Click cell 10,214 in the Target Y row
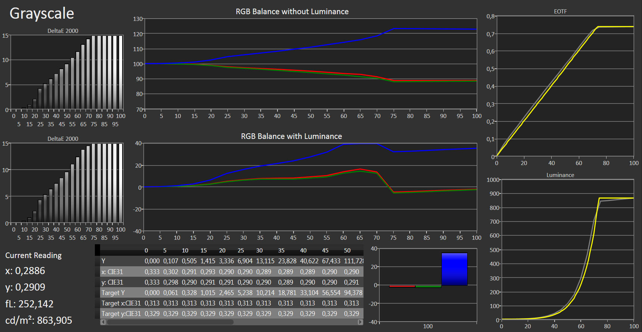The width and height of the screenshot is (642, 332). pyautogui.click(x=265, y=293)
